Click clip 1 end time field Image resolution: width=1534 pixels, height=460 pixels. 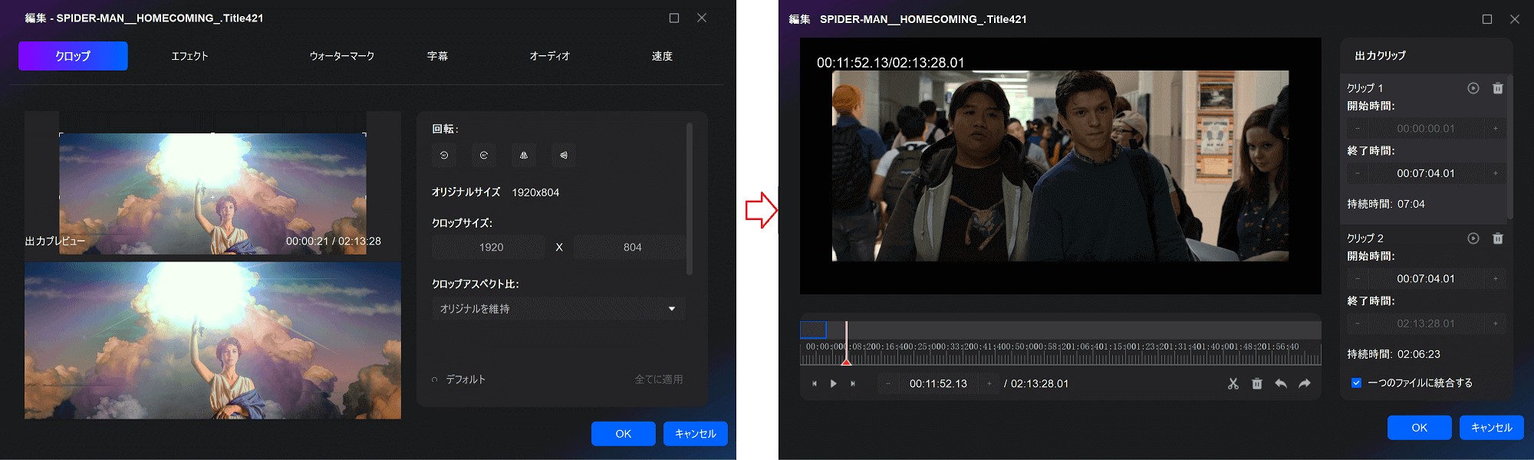[1426, 173]
